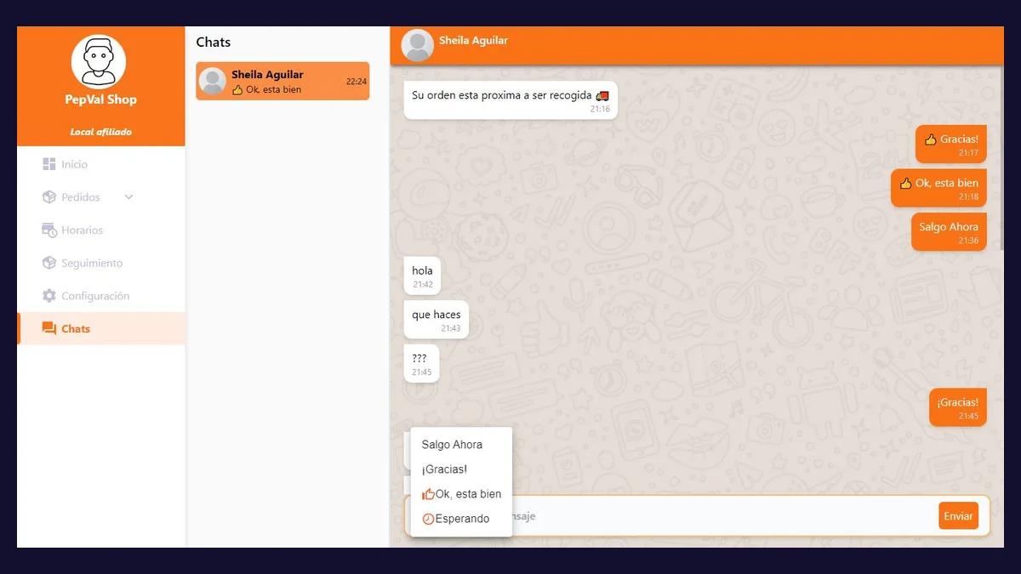
Task: Click the 'Su orden esta proxima a ser recogida' message
Action: [510, 100]
